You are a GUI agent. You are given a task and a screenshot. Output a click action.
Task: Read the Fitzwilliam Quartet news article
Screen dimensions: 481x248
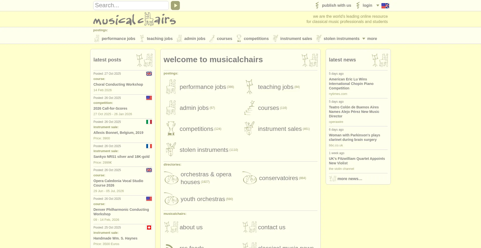357,161
